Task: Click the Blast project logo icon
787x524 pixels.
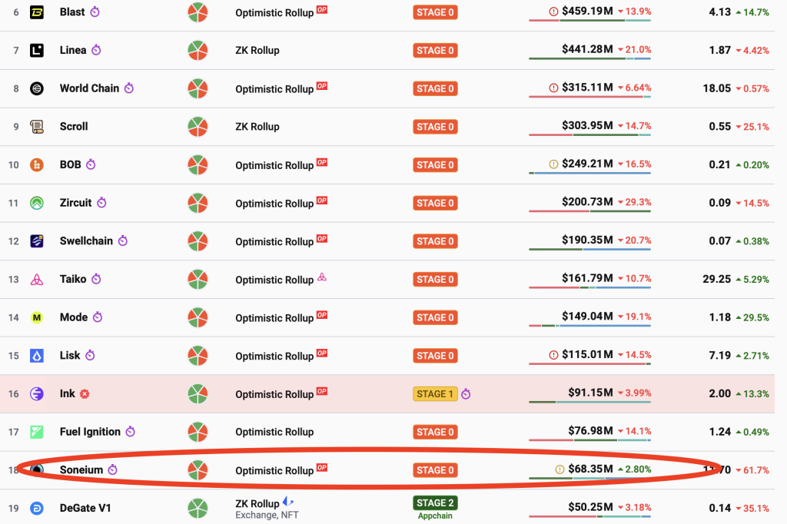Action: (37, 12)
